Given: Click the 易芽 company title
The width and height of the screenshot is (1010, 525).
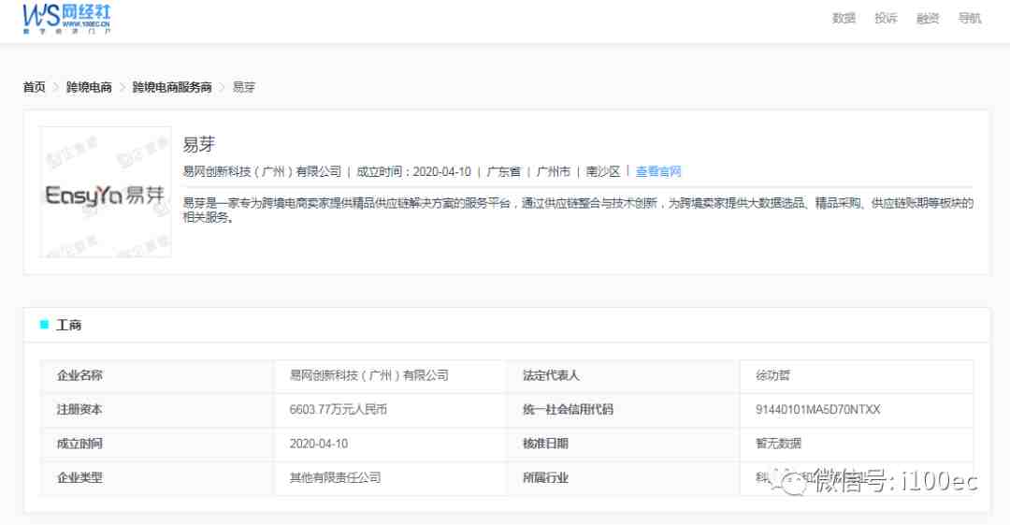Looking at the screenshot, I should coord(198,144).
